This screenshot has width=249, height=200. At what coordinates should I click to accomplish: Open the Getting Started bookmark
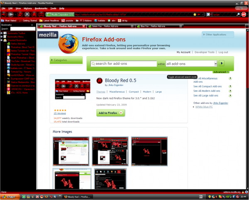pos(28,20)
